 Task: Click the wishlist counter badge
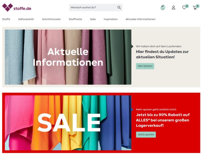pos(187,6)
